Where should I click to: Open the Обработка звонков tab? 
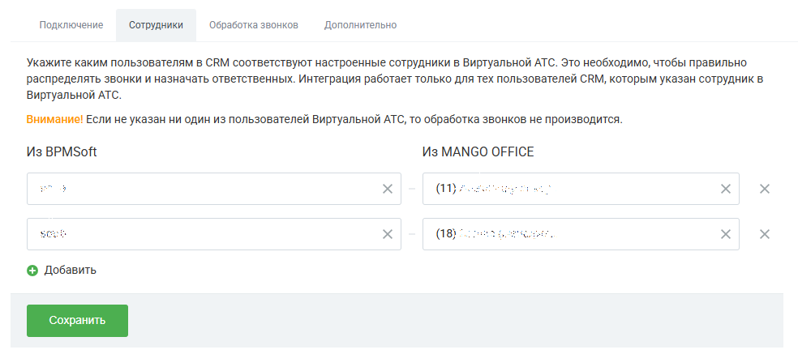pos(254,25)
